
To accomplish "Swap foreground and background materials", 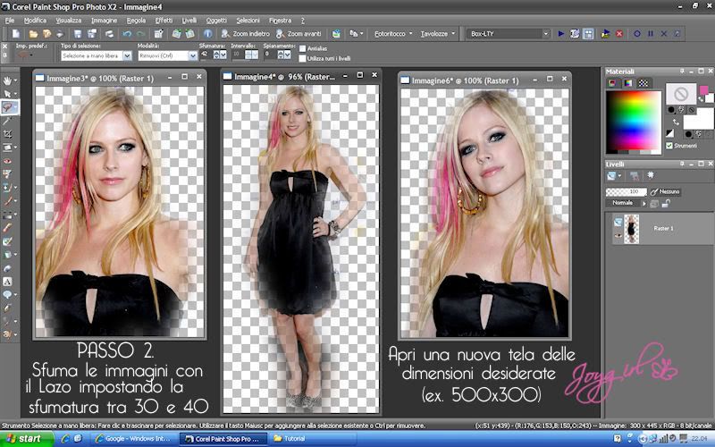I will click(676, 122).
